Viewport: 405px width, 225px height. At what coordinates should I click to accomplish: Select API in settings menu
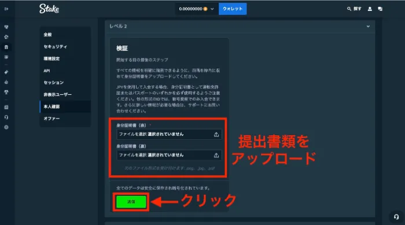65,71
